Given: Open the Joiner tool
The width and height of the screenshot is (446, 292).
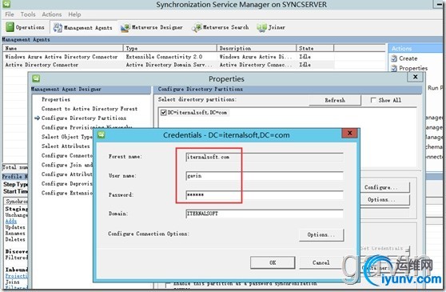Looking at the screenshot, I should [270, 28].
